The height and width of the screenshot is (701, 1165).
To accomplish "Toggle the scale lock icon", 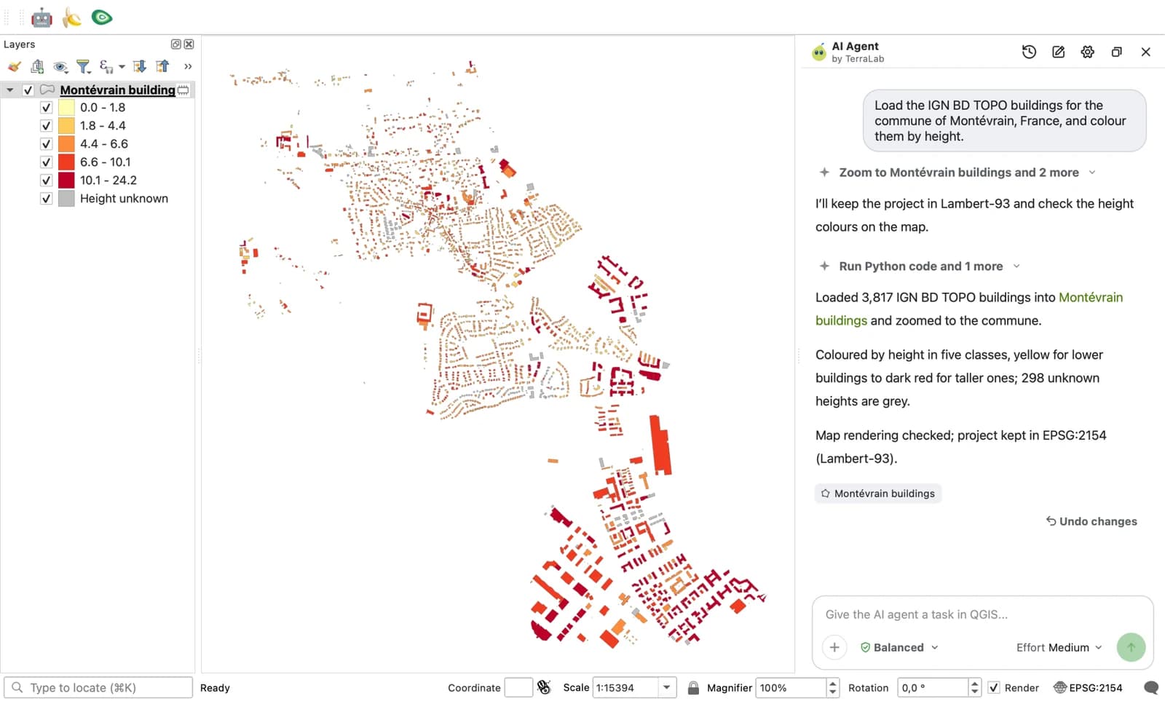I will pyautogui.click(x=693, y=687).
